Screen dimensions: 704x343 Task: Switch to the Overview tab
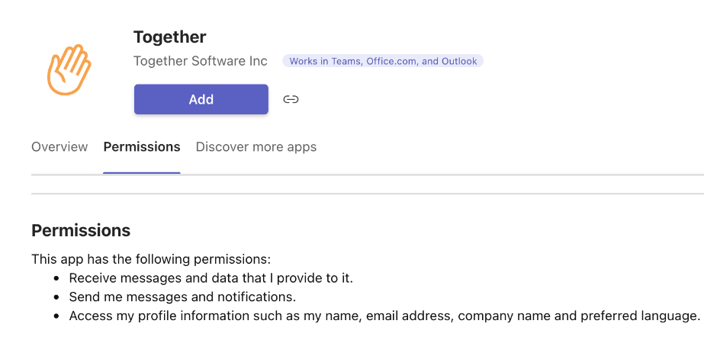pyautogui.click(x=59, y=147)
